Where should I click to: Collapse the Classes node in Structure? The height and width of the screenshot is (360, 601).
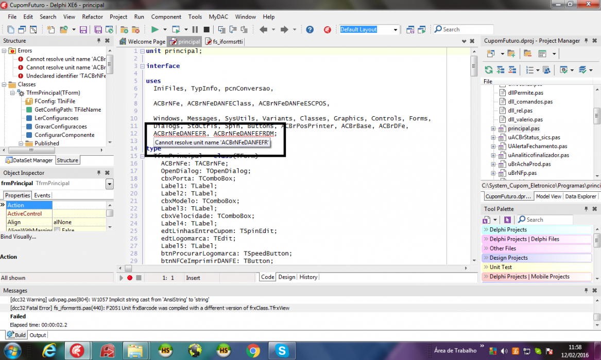pyautogui.click(x=4, y=84)
